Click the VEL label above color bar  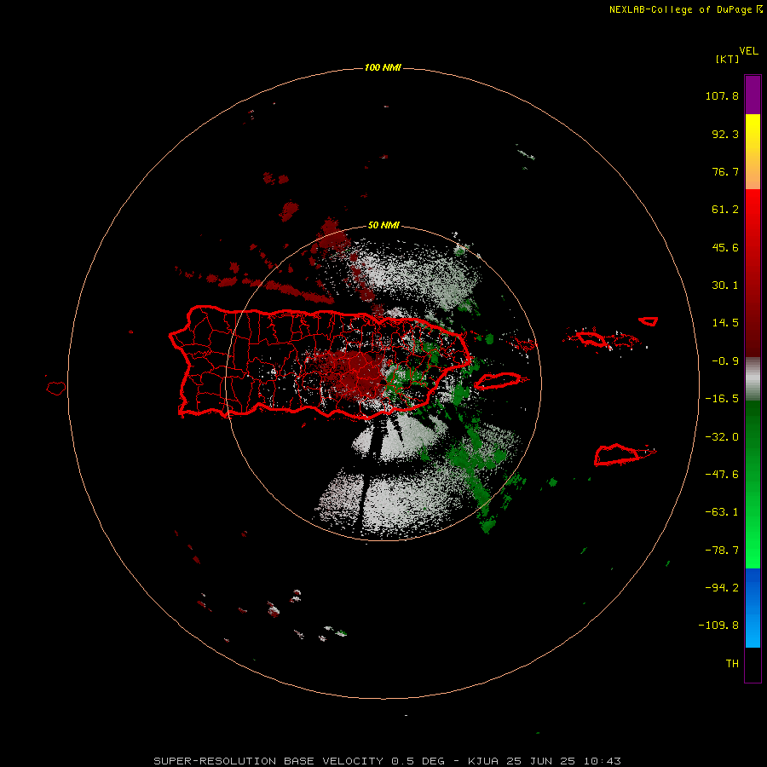click(749, 51)
